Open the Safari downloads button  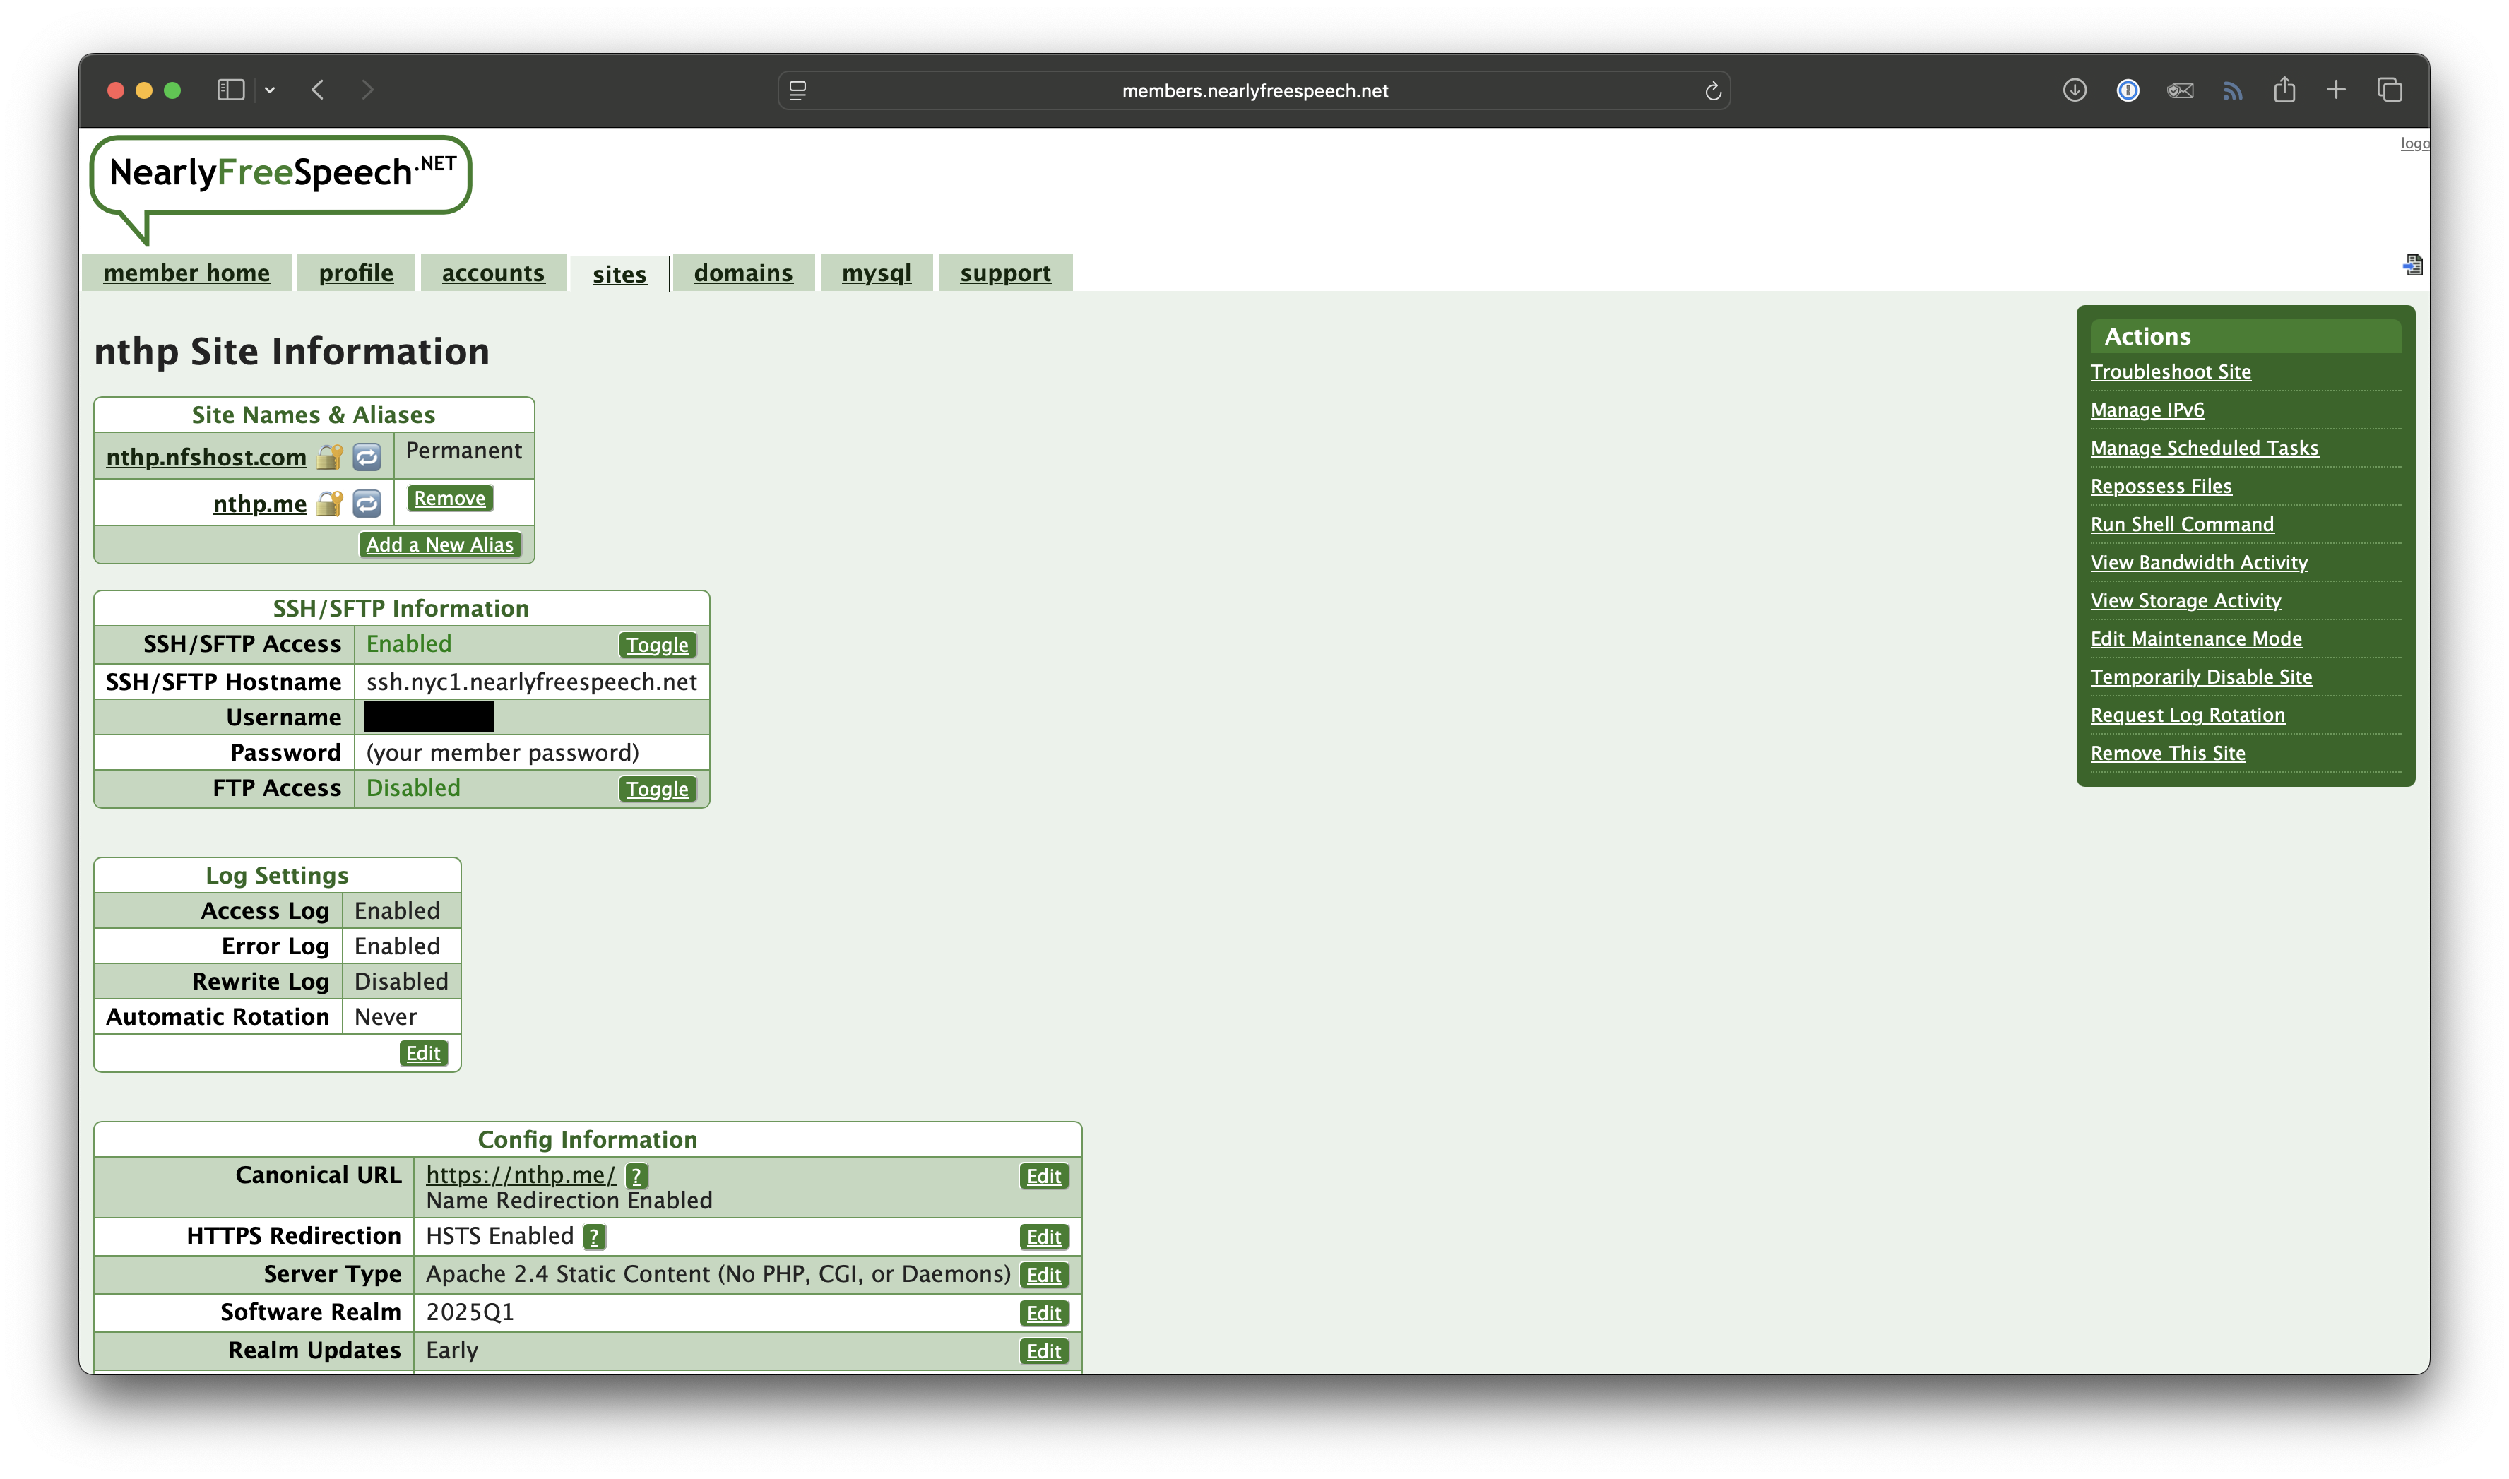coord(2075,90)
